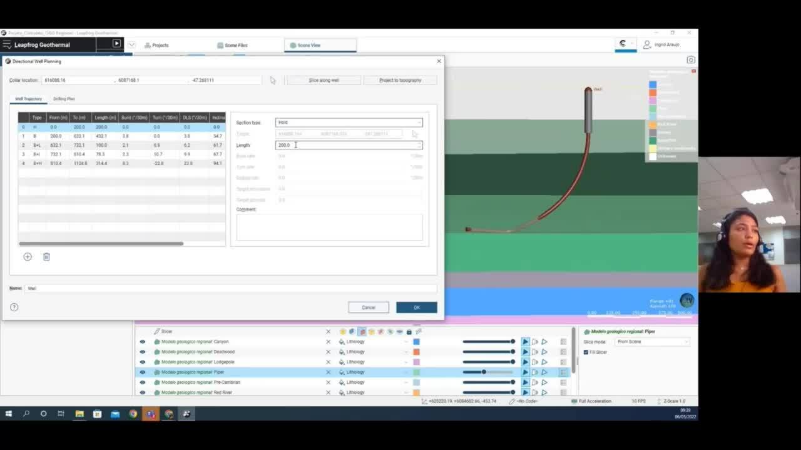Image resolution: width=801 pixels, height=450 pixels.
Task: Open the Section type dropdown showing Hold
Action: (x=349, y=122)
